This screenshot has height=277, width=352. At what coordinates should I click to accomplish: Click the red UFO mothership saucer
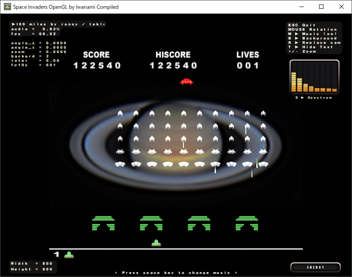click(187, 82)
